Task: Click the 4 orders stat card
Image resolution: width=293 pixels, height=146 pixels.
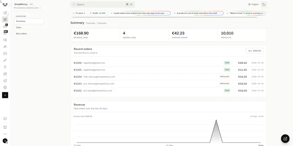Action: [x=144, y=35]
